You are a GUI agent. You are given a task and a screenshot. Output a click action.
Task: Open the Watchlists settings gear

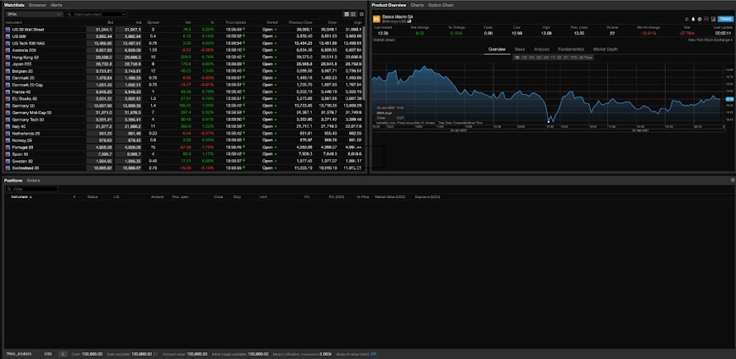point(363,14)
